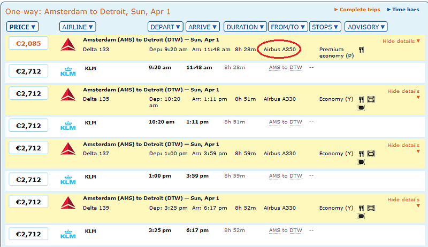Open the DEPART sort dropdown
Image resolution: width=428 pixels, height=247 pixels.
click(x=165, y=27)
